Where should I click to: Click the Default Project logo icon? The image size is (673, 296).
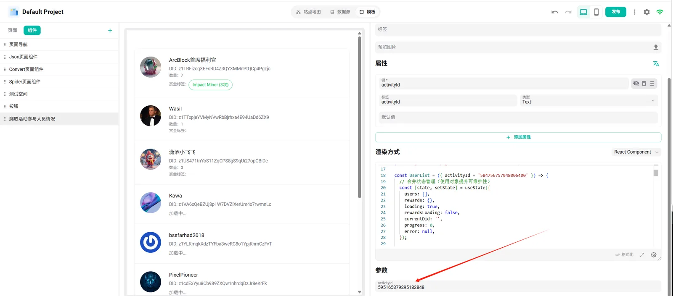13,12
